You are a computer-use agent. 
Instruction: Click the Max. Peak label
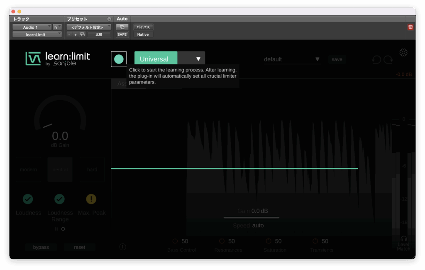92,213
